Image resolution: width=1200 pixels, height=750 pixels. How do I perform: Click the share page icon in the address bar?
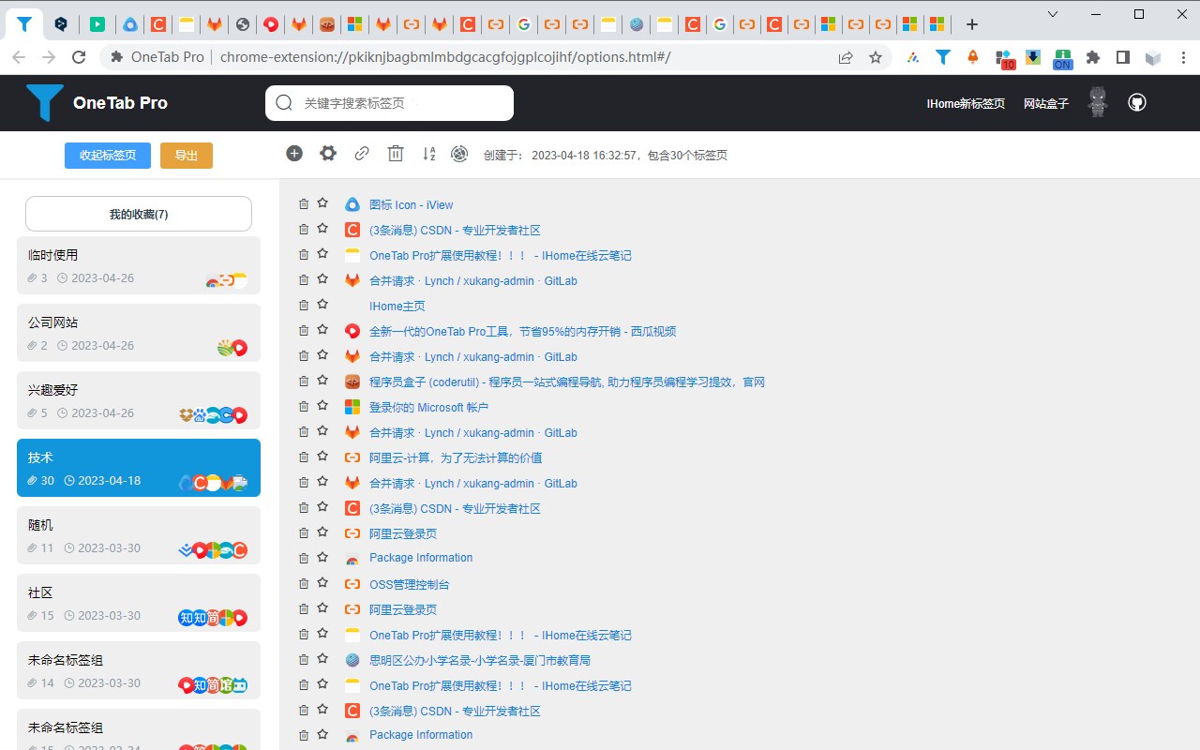click(846, 57)
